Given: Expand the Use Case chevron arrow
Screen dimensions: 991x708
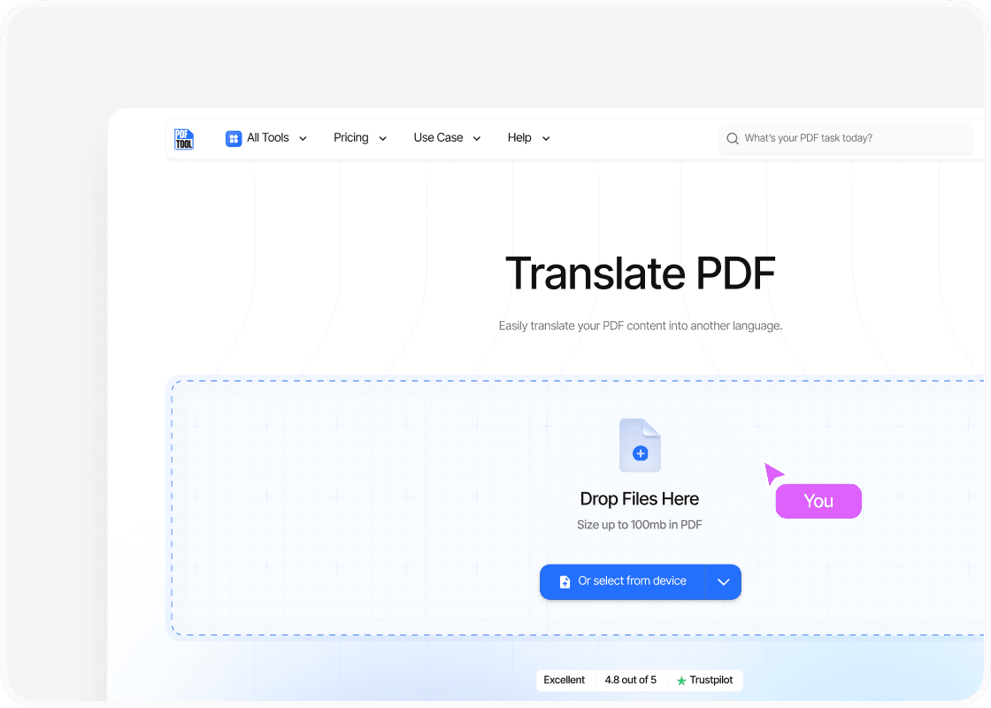Looking at the screenshot, I should 477,139.
